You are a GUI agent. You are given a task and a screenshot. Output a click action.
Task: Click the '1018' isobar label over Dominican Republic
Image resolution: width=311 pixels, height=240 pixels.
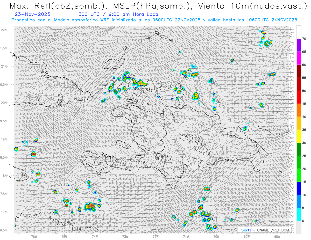tap(206, 154)
